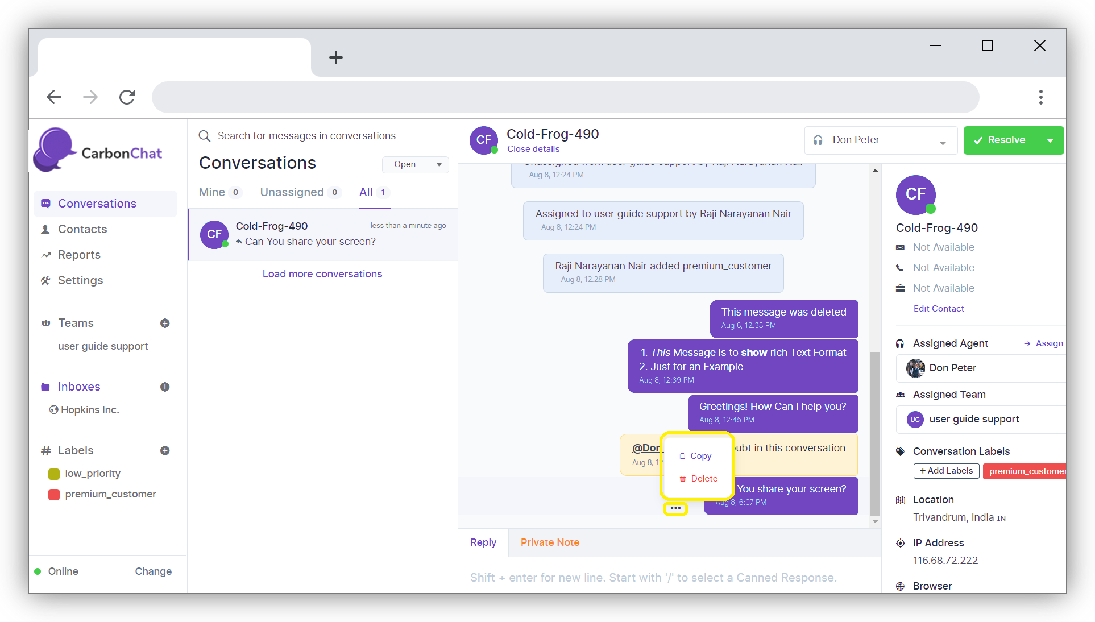This screenshot has width=1095, height=622.
Task: Click Load more conversations link
Action: 322,274
